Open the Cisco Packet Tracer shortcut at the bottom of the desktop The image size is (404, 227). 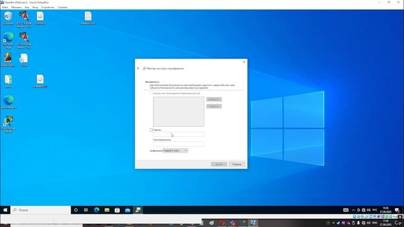8,124
